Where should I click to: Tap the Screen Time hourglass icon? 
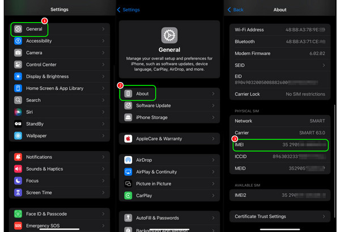pos(18,192)
